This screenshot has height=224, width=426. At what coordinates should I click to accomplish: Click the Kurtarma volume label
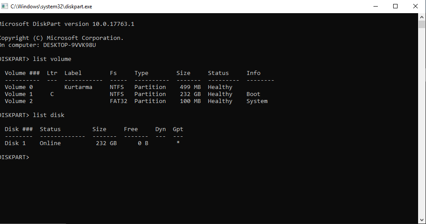point(78,87)
